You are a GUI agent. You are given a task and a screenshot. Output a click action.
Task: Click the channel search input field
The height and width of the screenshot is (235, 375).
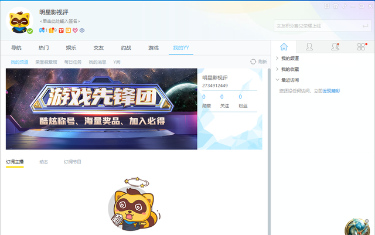click(323, 26)
